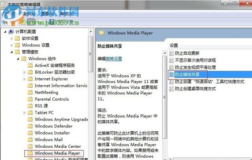Collapse the 计算机配置 tree node
Screen dimensions: 252x160
(x=5, y=32)
